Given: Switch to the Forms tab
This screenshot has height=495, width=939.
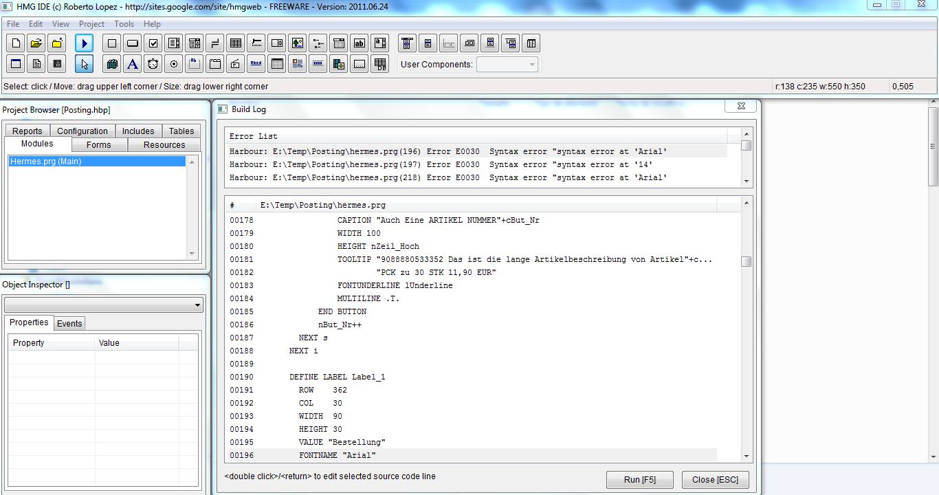Looking at the screenshot, I should coord(99,145).
